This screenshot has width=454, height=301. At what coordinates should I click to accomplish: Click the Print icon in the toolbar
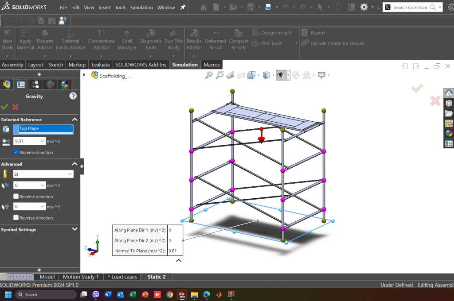(268, 7)
